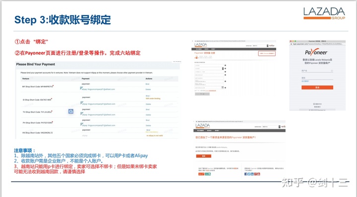This screenshot has width=357, height=197.
Task: Click the orange badge icon under the confirmation footer text
Action: click(201, 174)
